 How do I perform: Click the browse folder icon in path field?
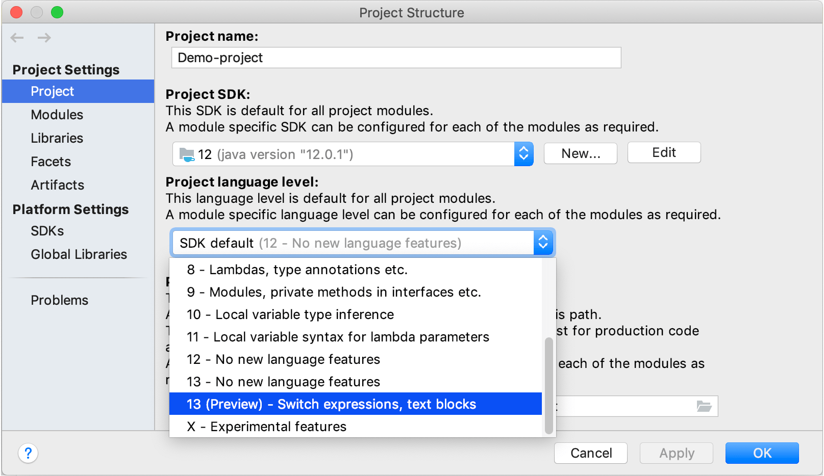704,406
